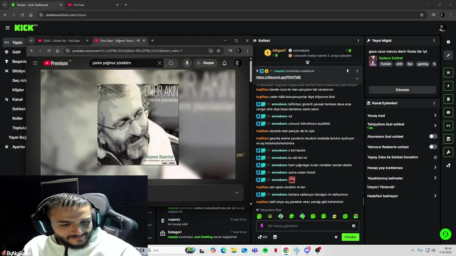Open the info icon in right sidebar
This screenshot has height=256, width=456.
[x=448, y=42]
